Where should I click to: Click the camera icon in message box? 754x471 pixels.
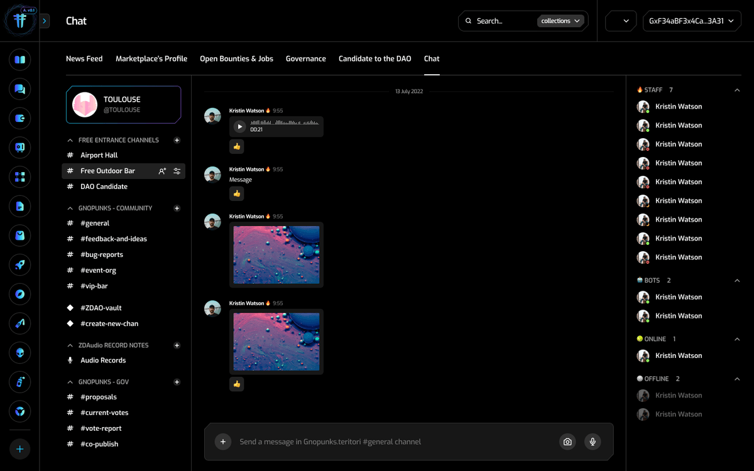(x=567, y=441)
